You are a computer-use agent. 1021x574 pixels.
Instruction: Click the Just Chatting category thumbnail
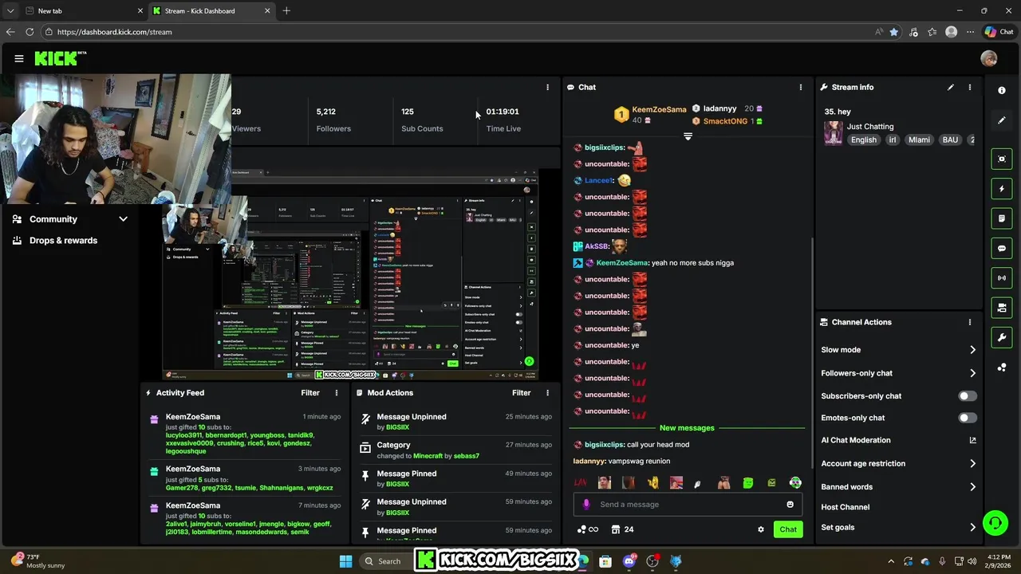[834, 133]
